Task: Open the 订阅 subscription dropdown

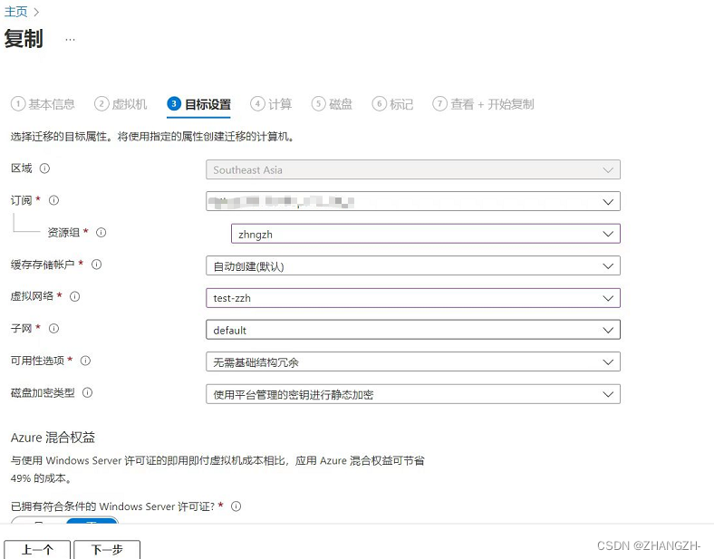Action: pos(413,201)
